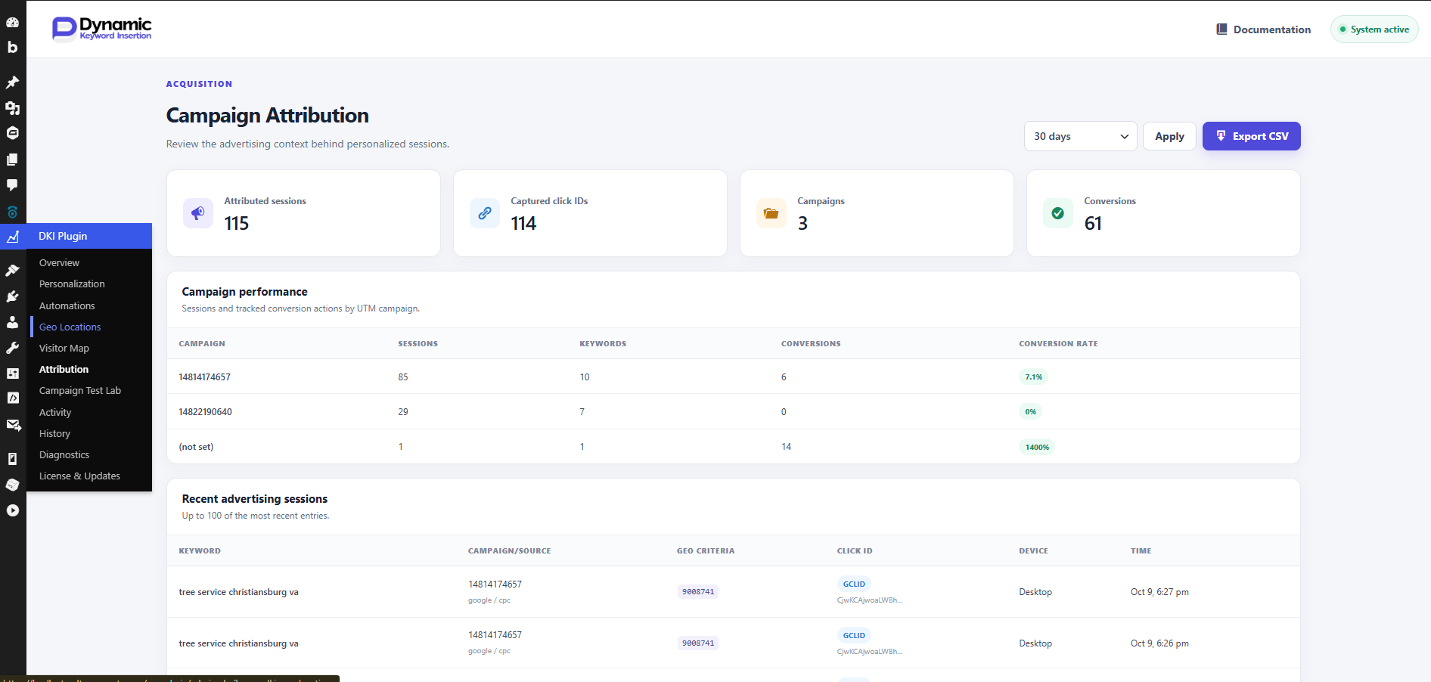Export the attribution data as CSV
This screenshot has height=682, width=1431.
click(1251, 136)
